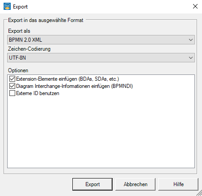
Task: Click the Zeichen-Codierung label
Action: click(x=29, y=49)
